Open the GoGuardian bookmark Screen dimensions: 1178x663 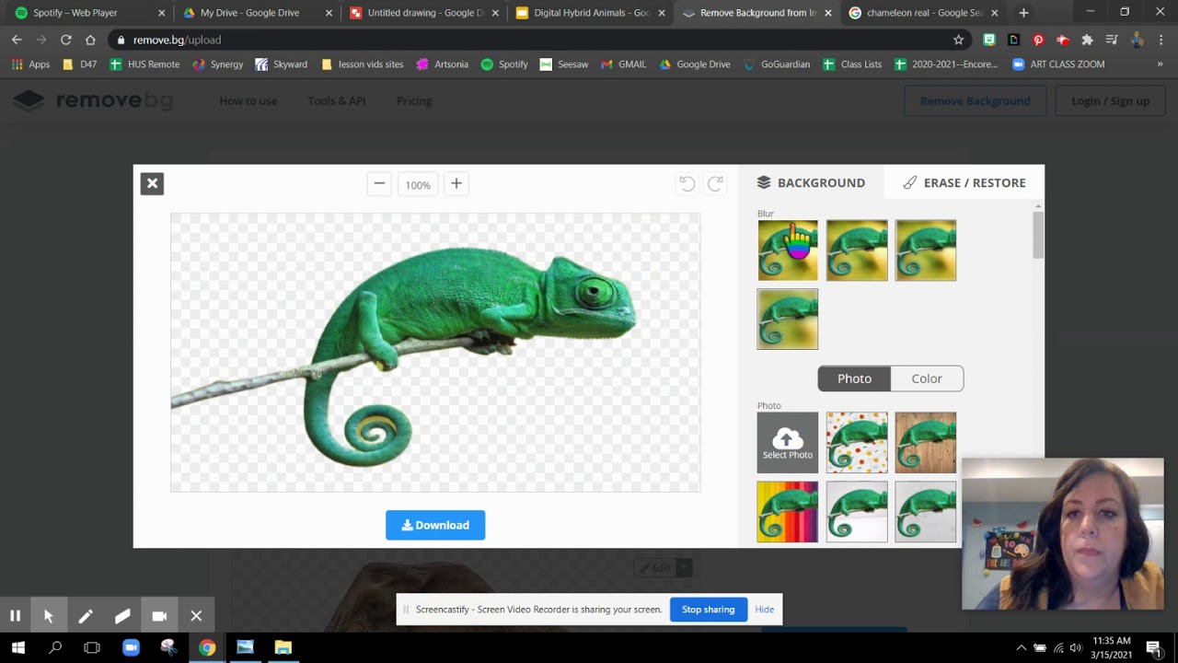(x=777, y=64)
